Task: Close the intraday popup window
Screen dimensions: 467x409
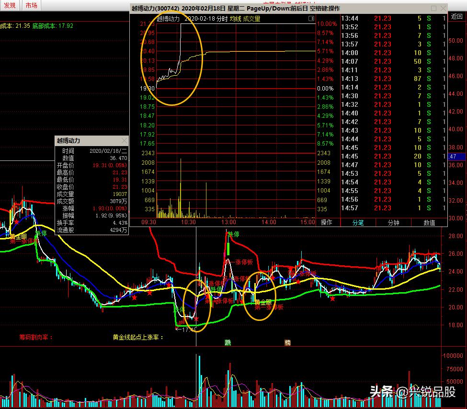Action: pos(444,9)
